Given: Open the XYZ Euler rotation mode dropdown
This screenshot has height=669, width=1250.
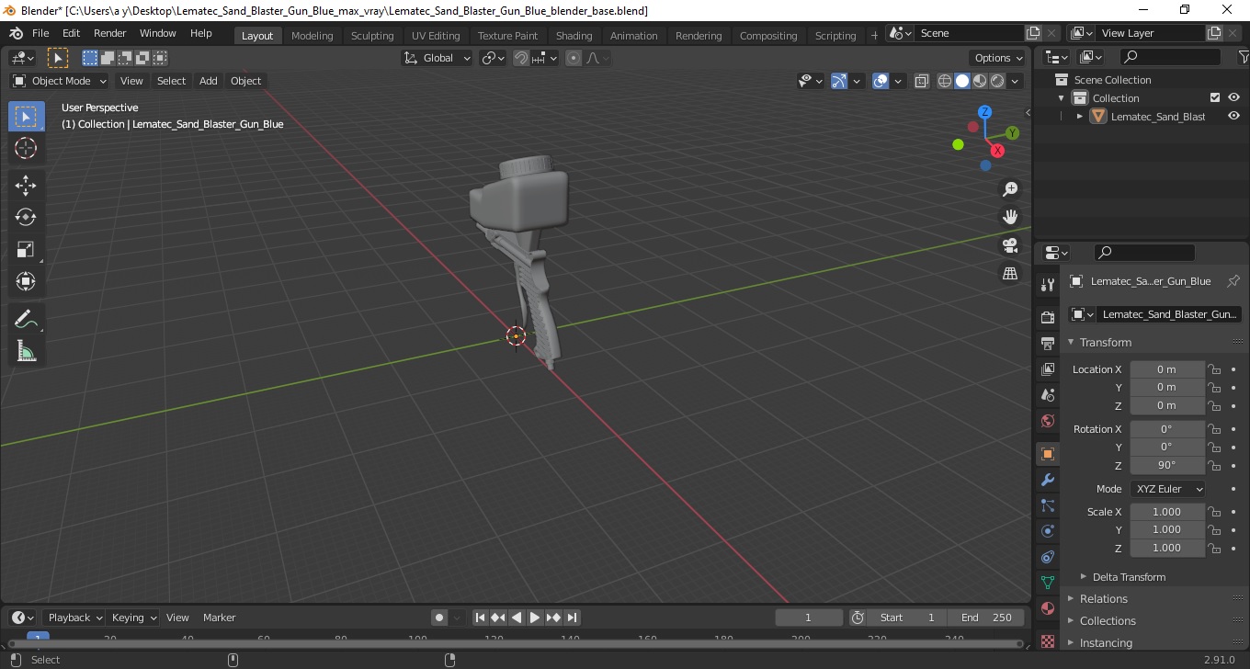Looking at the screenshot, I should [x=1167, y=489].
